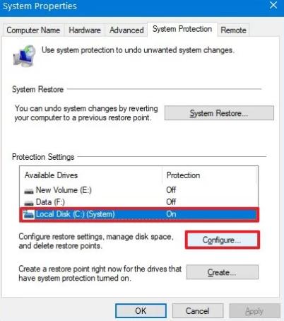Click the System Protection shield computer icon
This screenshot has width=284, height=321.
24,56
